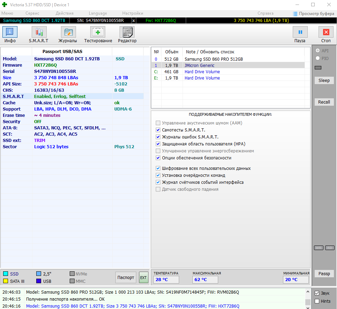Open the Действия menu
Image resolution: width=337 pixels, height=309 pixels.
pyautogui.click(x=64, y=13)
